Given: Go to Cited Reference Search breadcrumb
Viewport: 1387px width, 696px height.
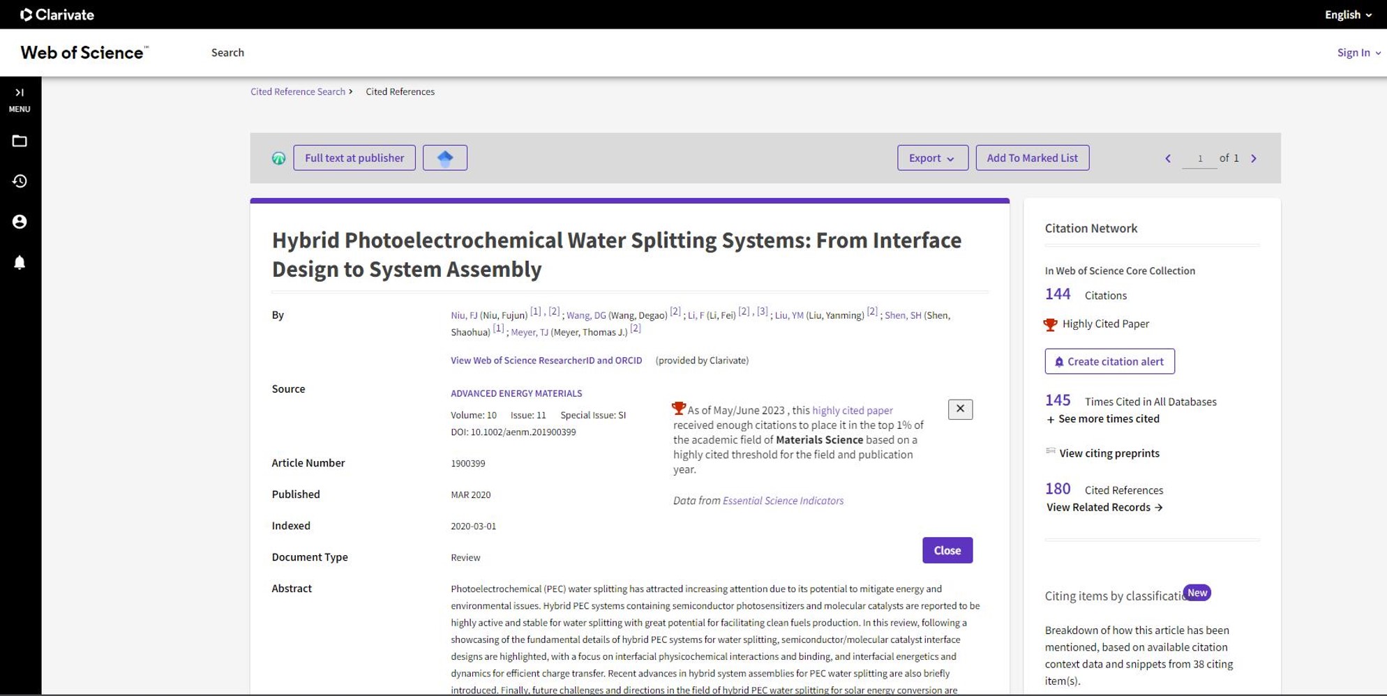Looking at the screenshot, I should point(298,91).
